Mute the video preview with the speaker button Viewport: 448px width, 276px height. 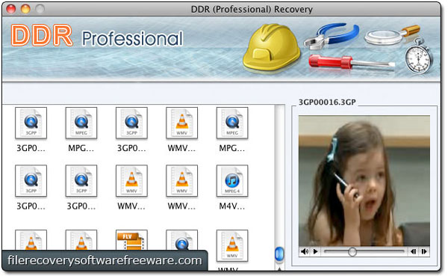tap(305, 251)
